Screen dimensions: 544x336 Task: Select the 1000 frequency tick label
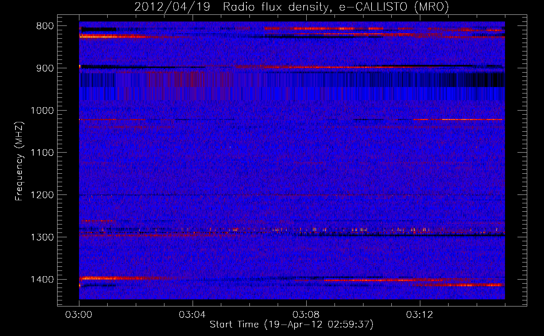(42, 111)
